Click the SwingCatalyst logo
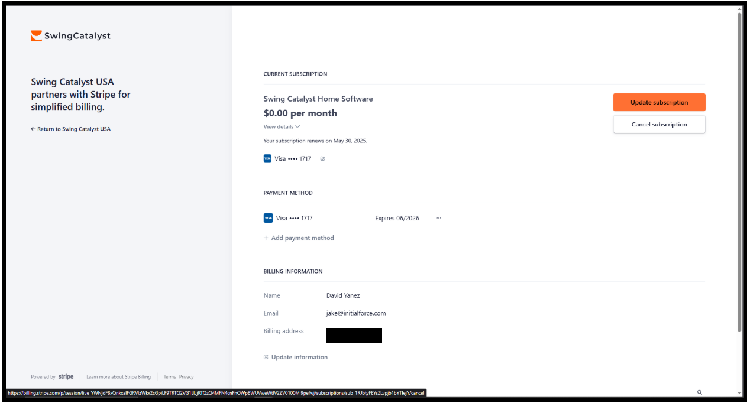The image size is (747, 403). [x=70, y=36]
